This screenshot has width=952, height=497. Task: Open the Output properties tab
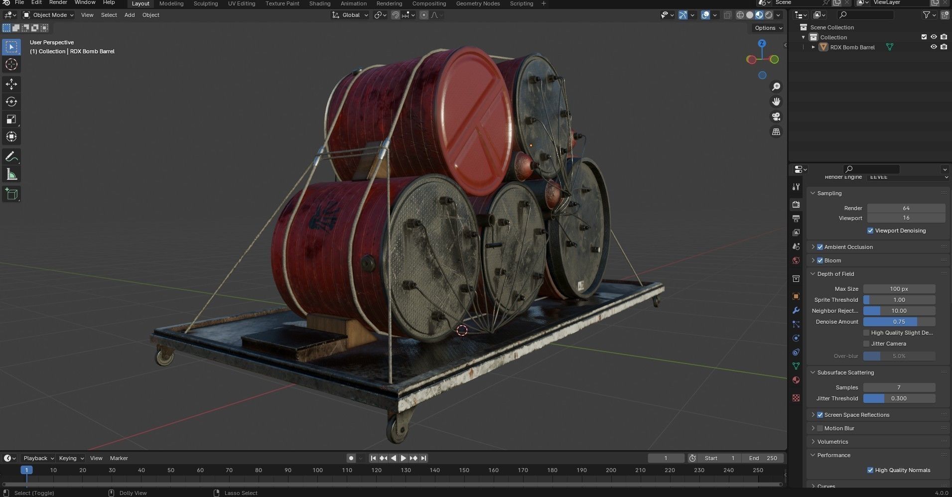coord(796,219)
